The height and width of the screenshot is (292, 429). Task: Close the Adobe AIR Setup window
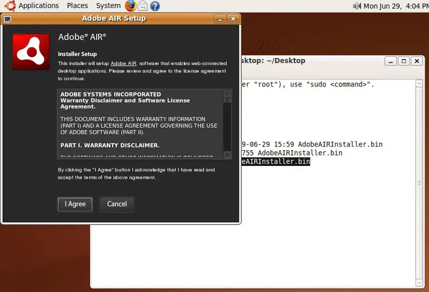click(233, 19)
